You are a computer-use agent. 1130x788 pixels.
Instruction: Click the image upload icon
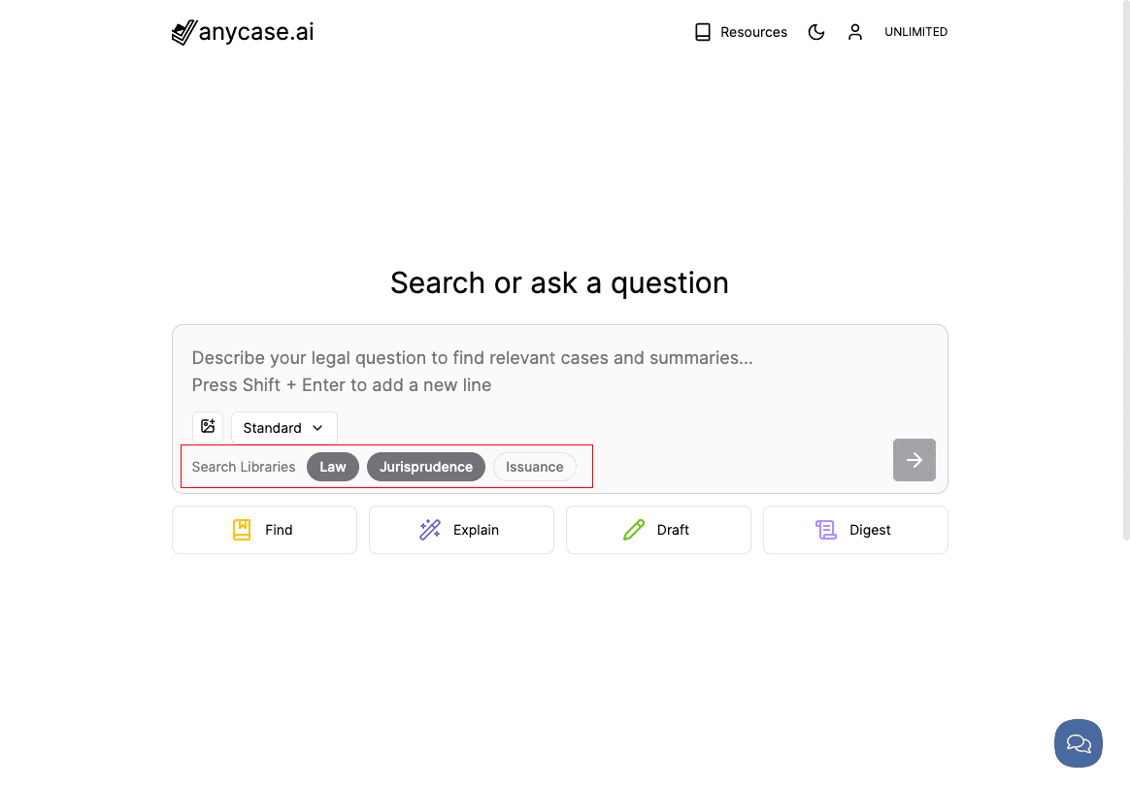click(208, 426)
